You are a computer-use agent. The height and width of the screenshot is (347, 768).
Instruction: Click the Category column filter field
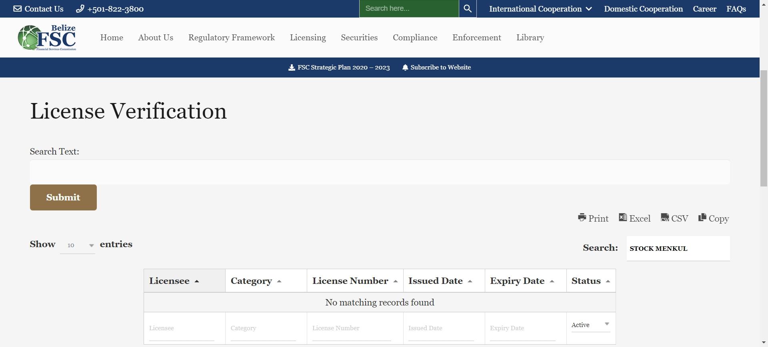pos(263,328)
